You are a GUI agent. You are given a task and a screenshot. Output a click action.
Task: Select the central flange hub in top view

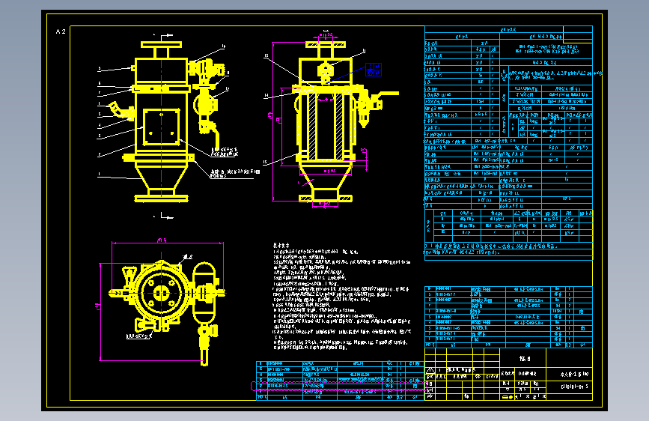tap(162, 293)
